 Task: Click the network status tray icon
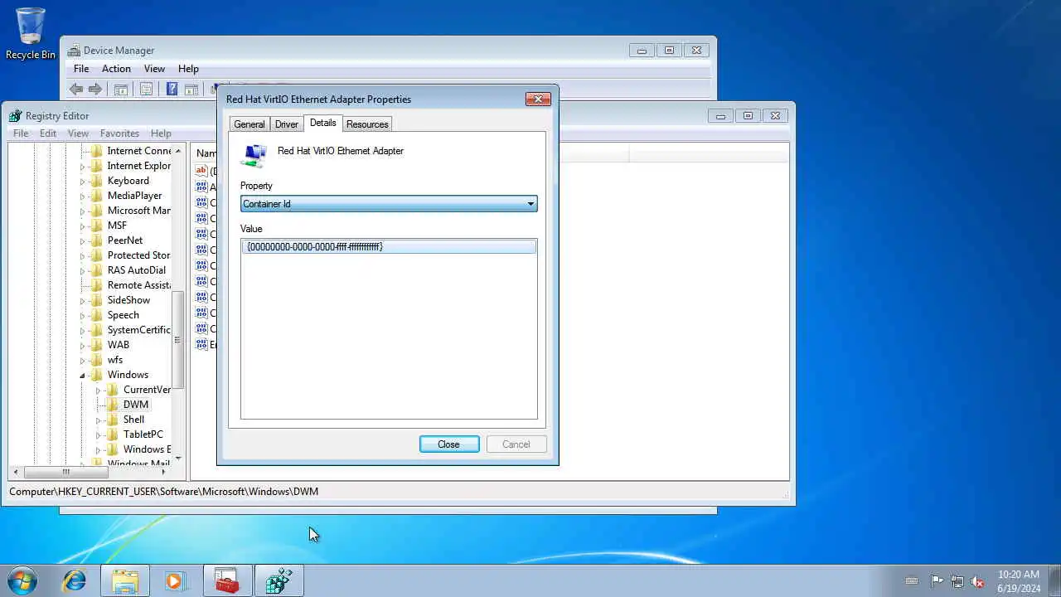click(957, 581)
